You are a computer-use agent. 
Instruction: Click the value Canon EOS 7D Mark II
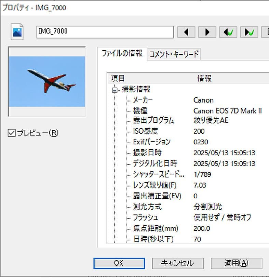click(228, 111)
